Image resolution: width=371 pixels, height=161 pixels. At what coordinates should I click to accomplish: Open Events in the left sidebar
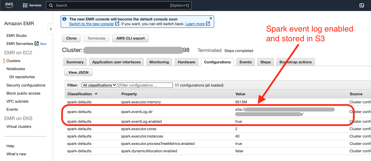coord(12,109)
